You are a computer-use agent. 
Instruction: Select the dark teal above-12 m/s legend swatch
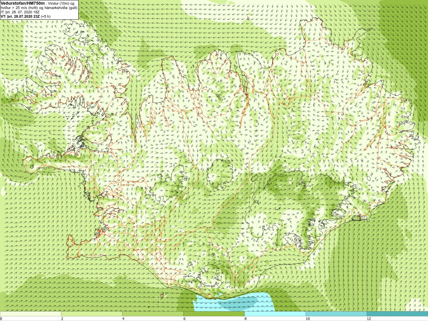click(397, 314)
